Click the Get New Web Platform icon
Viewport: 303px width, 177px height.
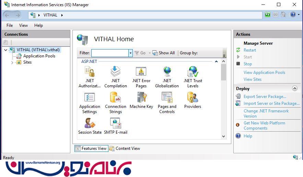pos(238,125)
